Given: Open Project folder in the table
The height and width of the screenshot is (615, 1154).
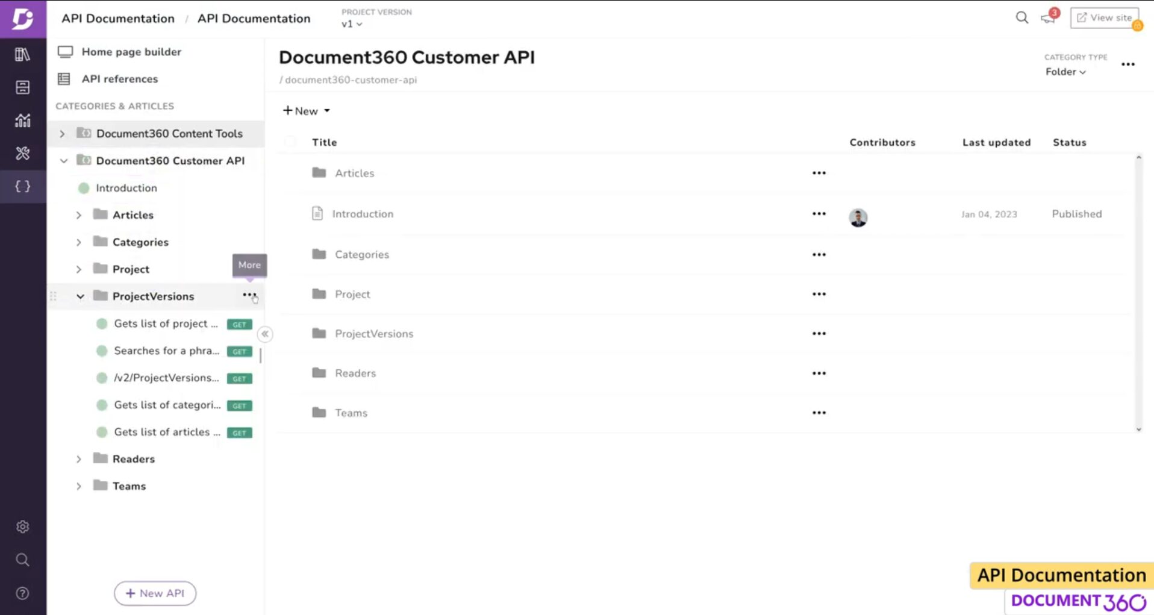Looking at the screenshot, I should pos(352,294).
